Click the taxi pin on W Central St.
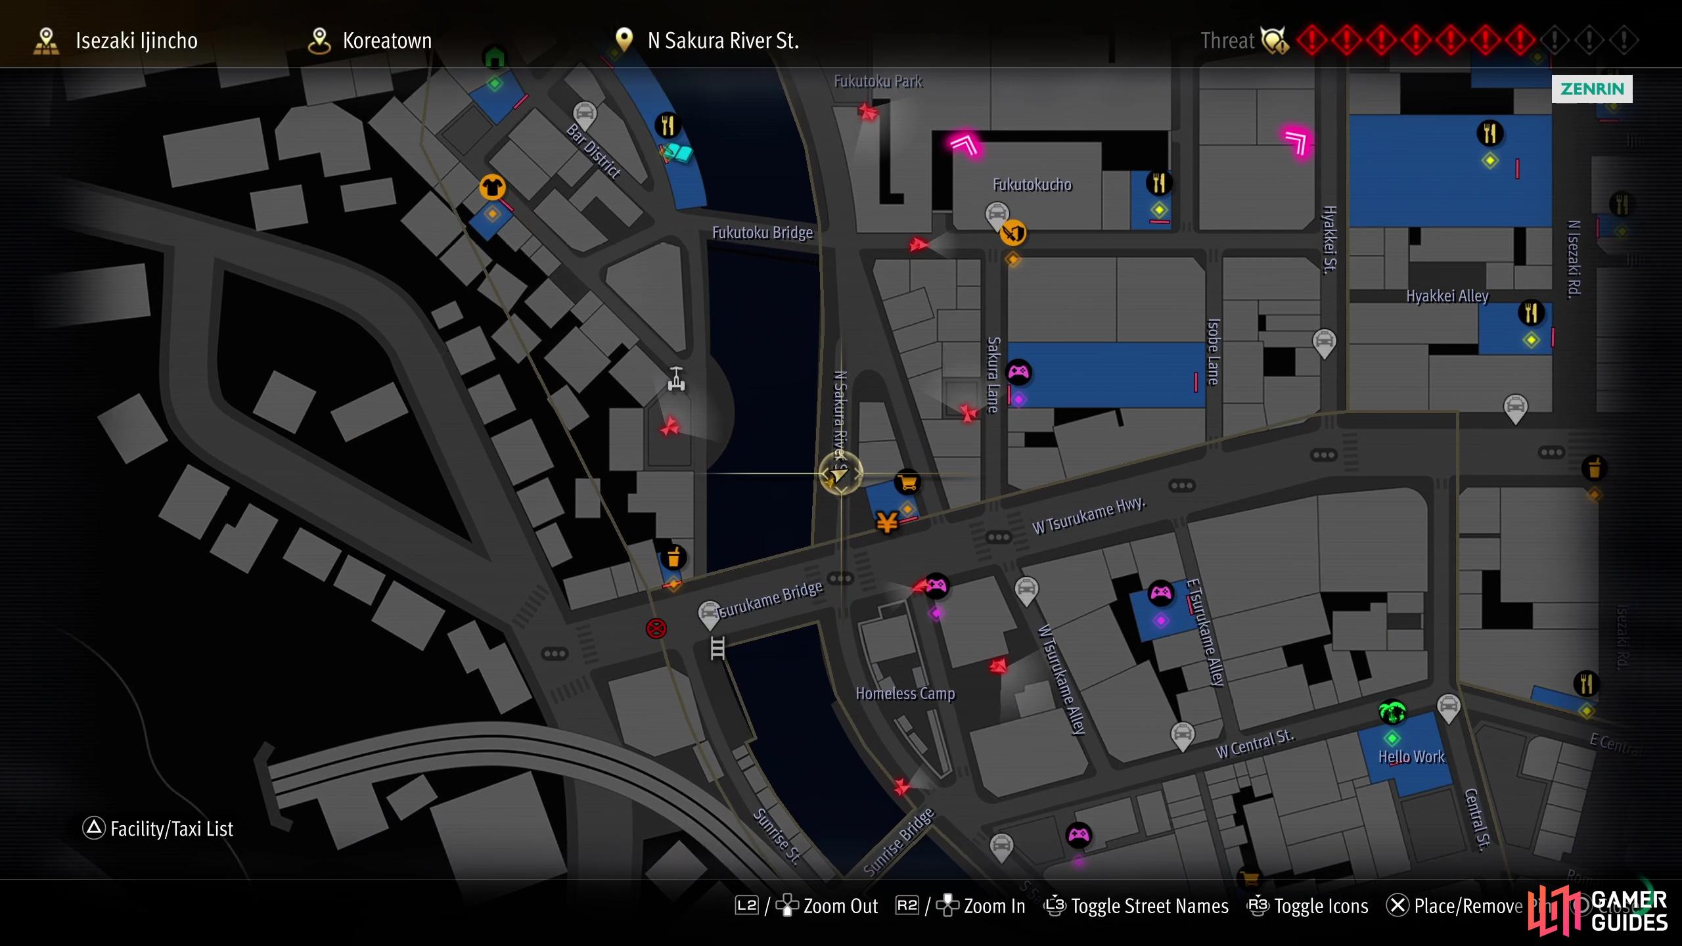 click(1183, 736)
